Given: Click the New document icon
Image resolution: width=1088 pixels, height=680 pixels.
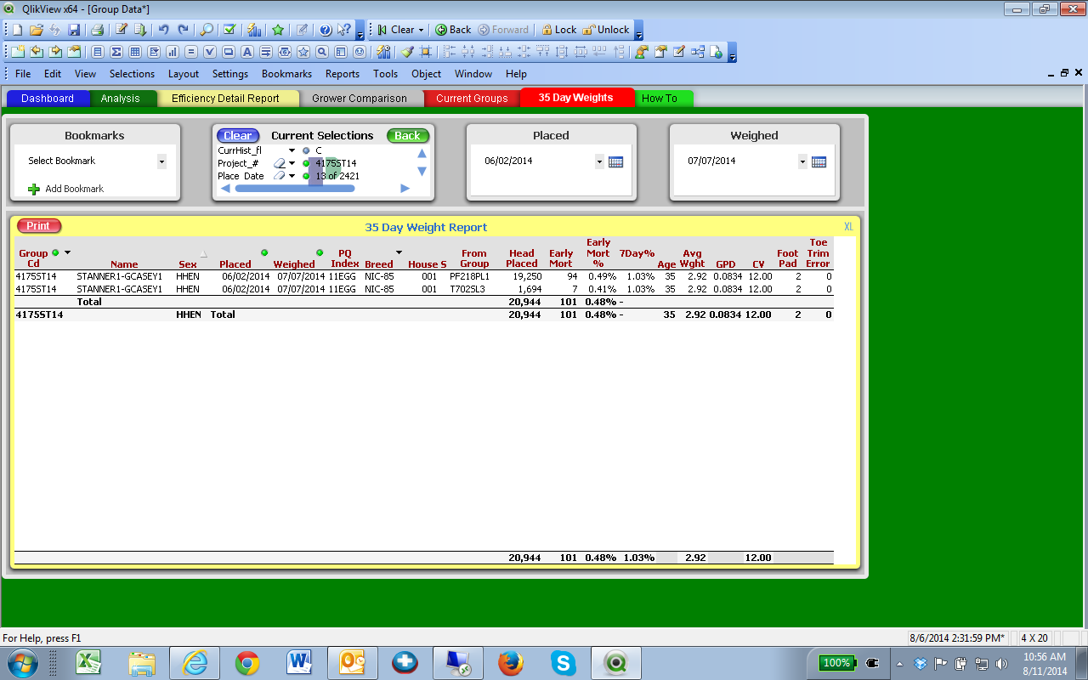Looking at the screenshot, I should (x=17, y=30).
